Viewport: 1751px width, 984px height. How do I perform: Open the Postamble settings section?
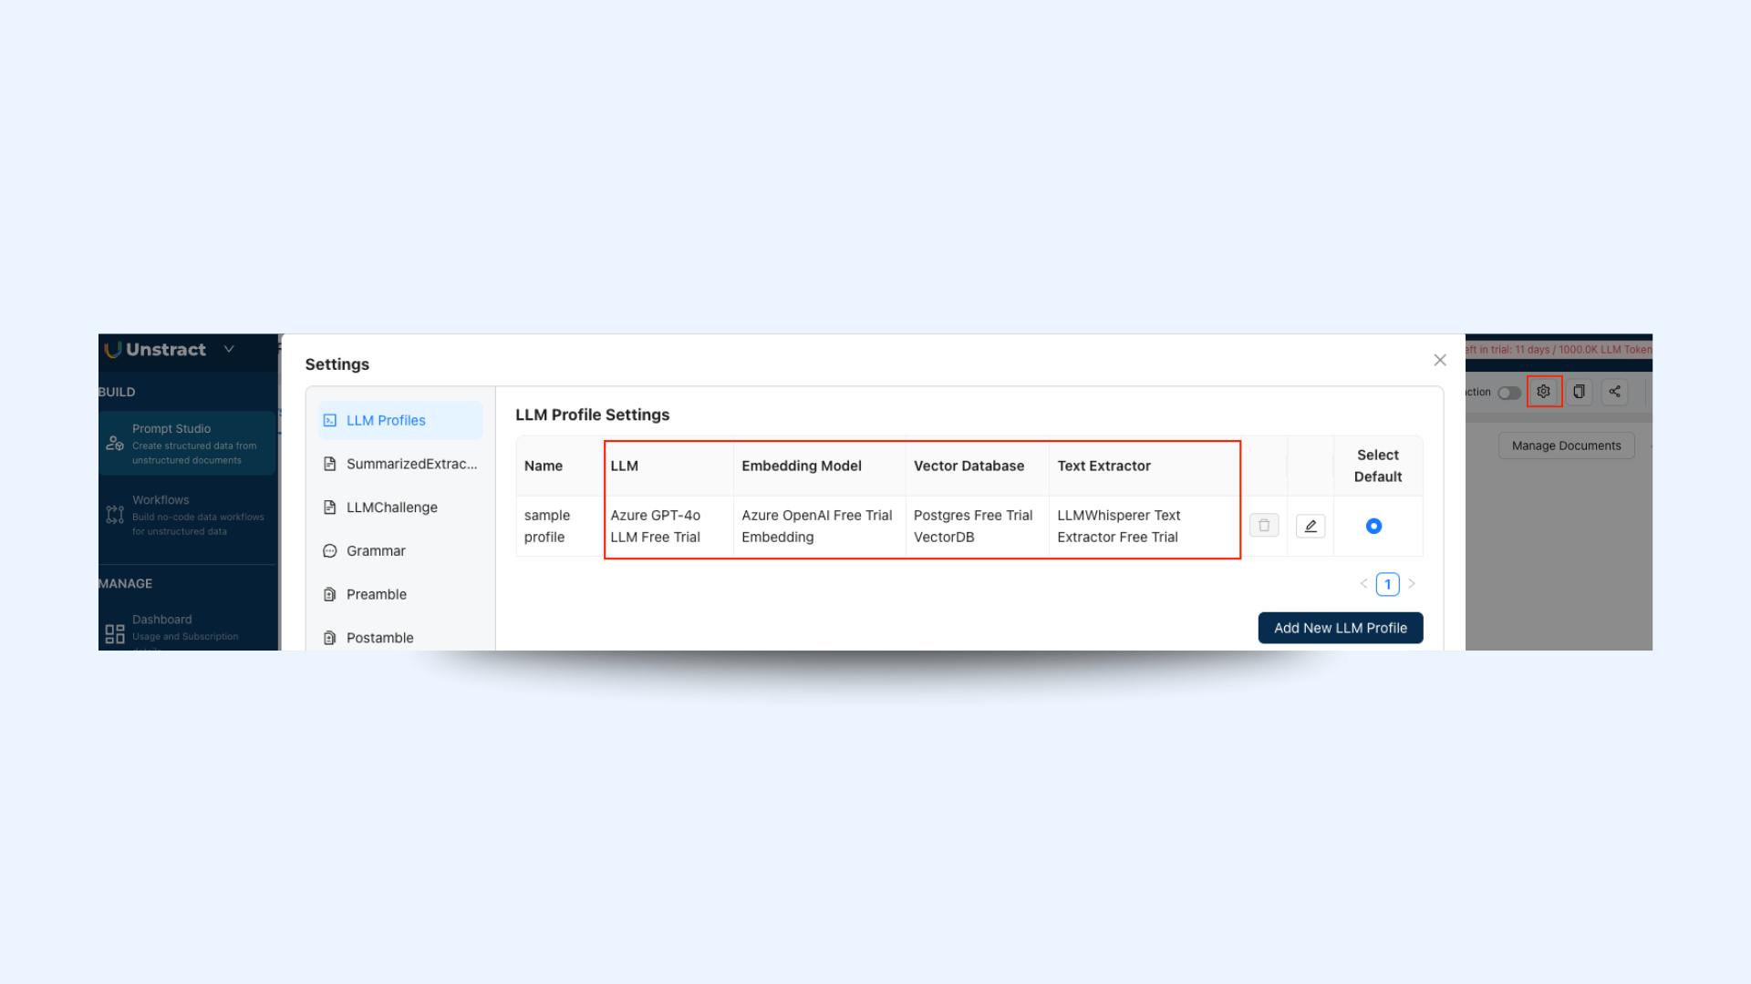click(x=379, y=638)
